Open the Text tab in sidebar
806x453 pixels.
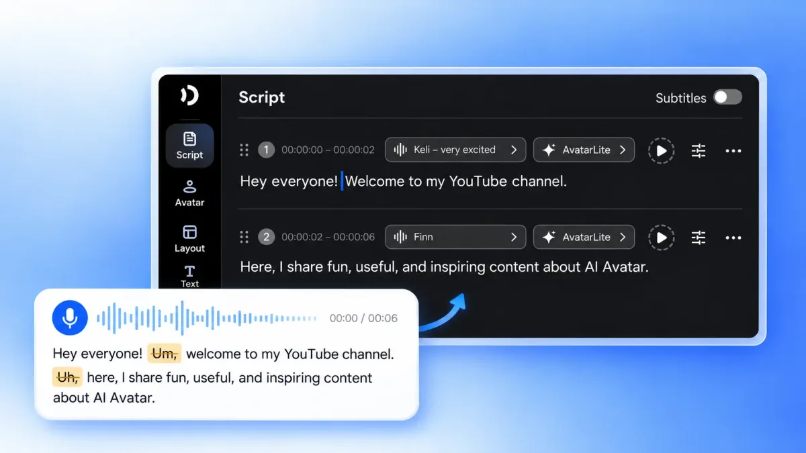pyautogui.click(x=189, y=276)
